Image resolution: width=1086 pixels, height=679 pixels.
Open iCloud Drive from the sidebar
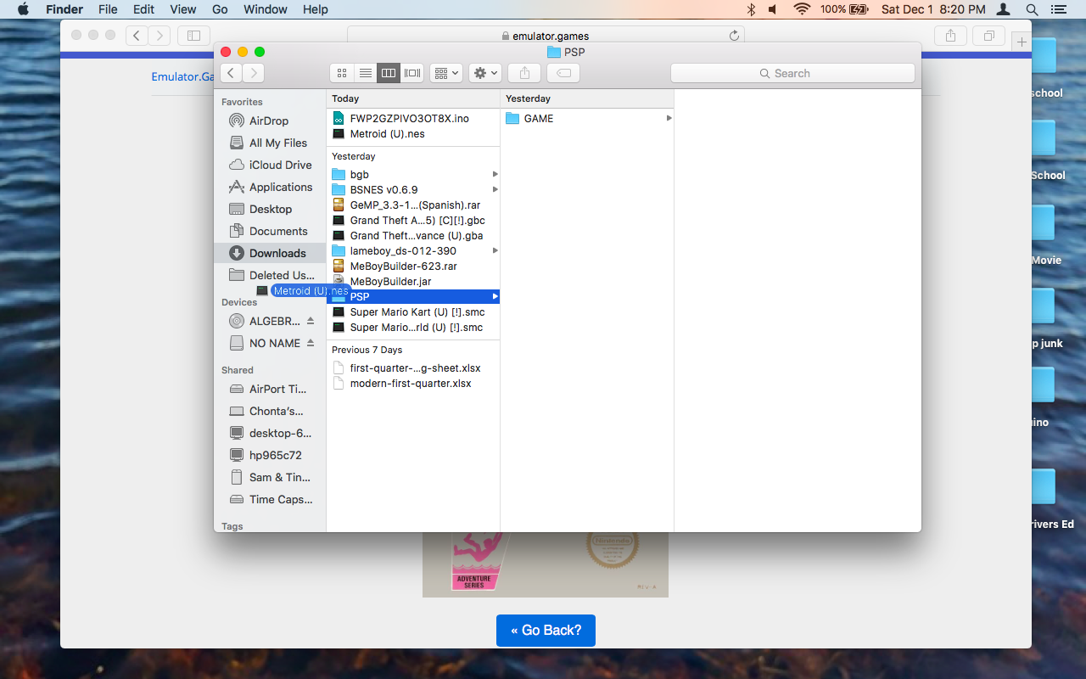coord(270,165)
